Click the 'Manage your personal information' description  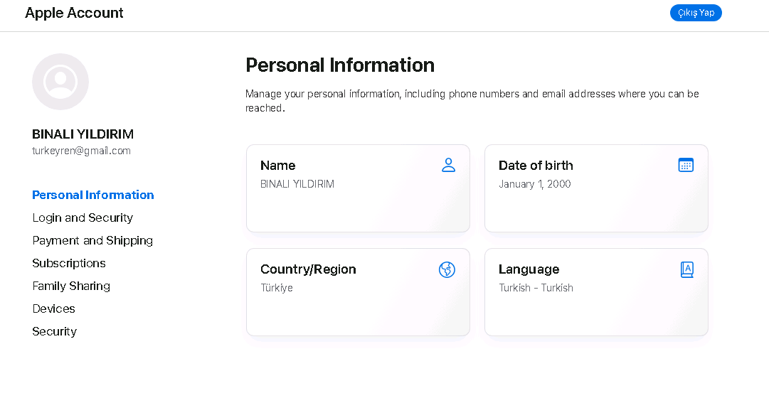point(472,100)
